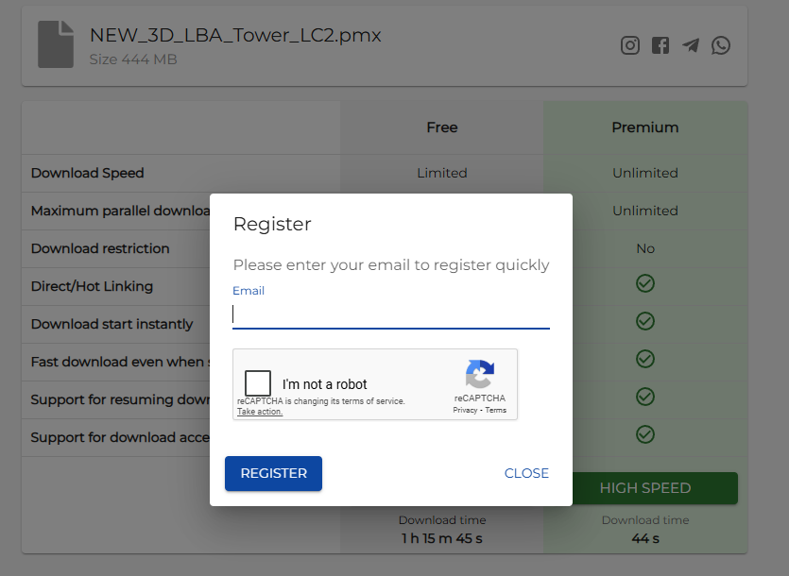Share file via Facebook icon
The width and height of the screenshot is (789, 576).
coord(660,45)
